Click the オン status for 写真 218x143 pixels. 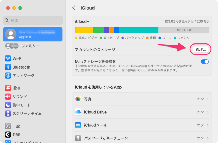coord(200,99)
